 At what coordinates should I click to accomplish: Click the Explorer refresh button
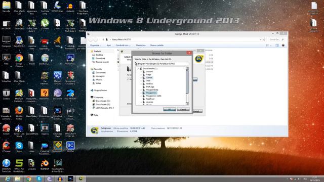(264, 39)
